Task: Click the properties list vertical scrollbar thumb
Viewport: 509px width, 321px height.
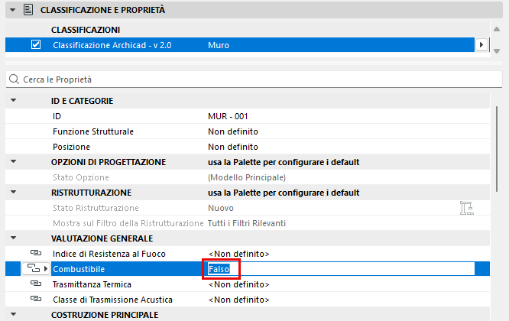Action: pos(497,149)
